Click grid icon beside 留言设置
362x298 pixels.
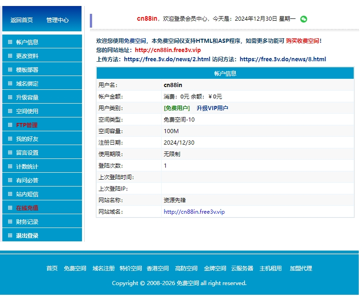point(10,152)
